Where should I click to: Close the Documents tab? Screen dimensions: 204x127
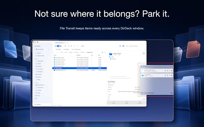pos(64,43)
